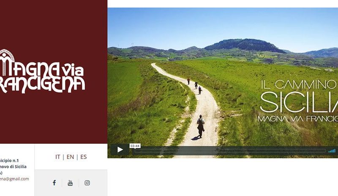This screenshot has height=196, width=338.
Task: Click the MAGNA VIA FRANCIGENA video subtitle
Action: pyautogui.click(x=298, y=119)
